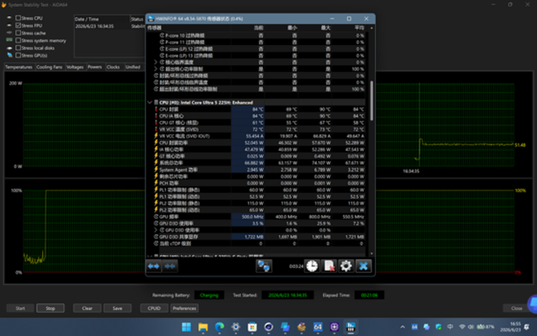The width and height of the screenshot is (537, 336).
Task: Click HWiNFO scrollbar down arrow
Action: 372,253
